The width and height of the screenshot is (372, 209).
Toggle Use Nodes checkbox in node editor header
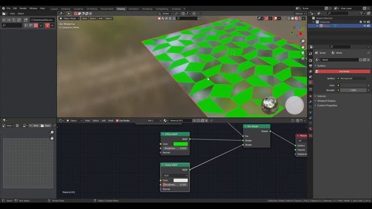(117, 121)
